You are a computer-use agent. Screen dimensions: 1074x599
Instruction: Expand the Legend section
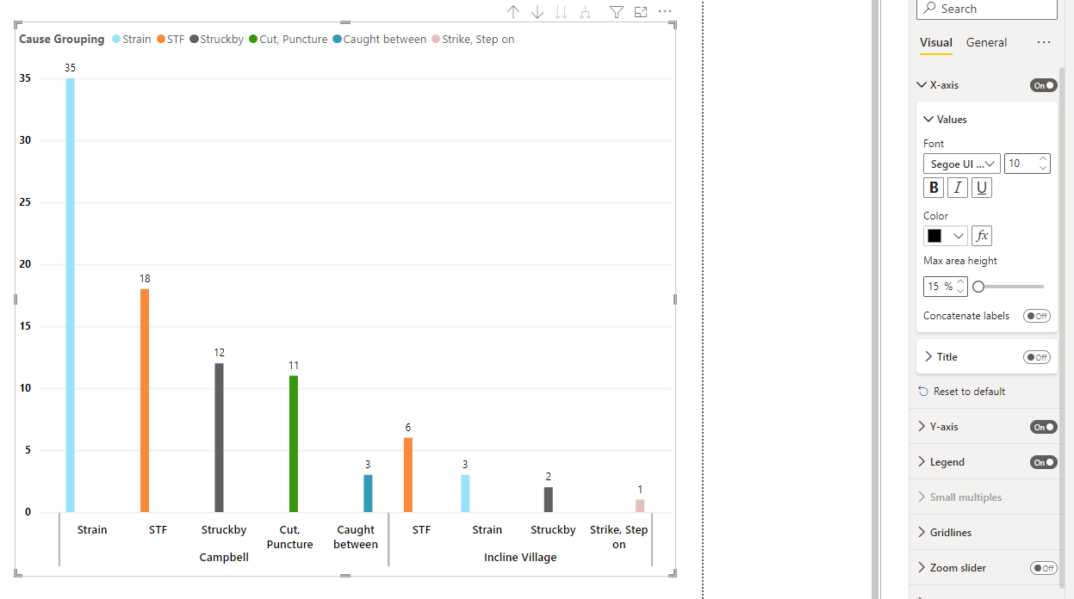click(922, 461)
